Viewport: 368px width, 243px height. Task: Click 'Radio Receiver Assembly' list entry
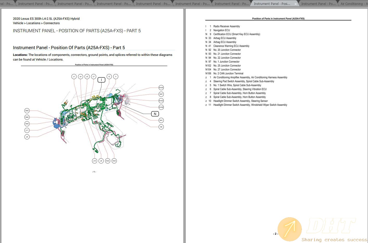tap(226, 26)
